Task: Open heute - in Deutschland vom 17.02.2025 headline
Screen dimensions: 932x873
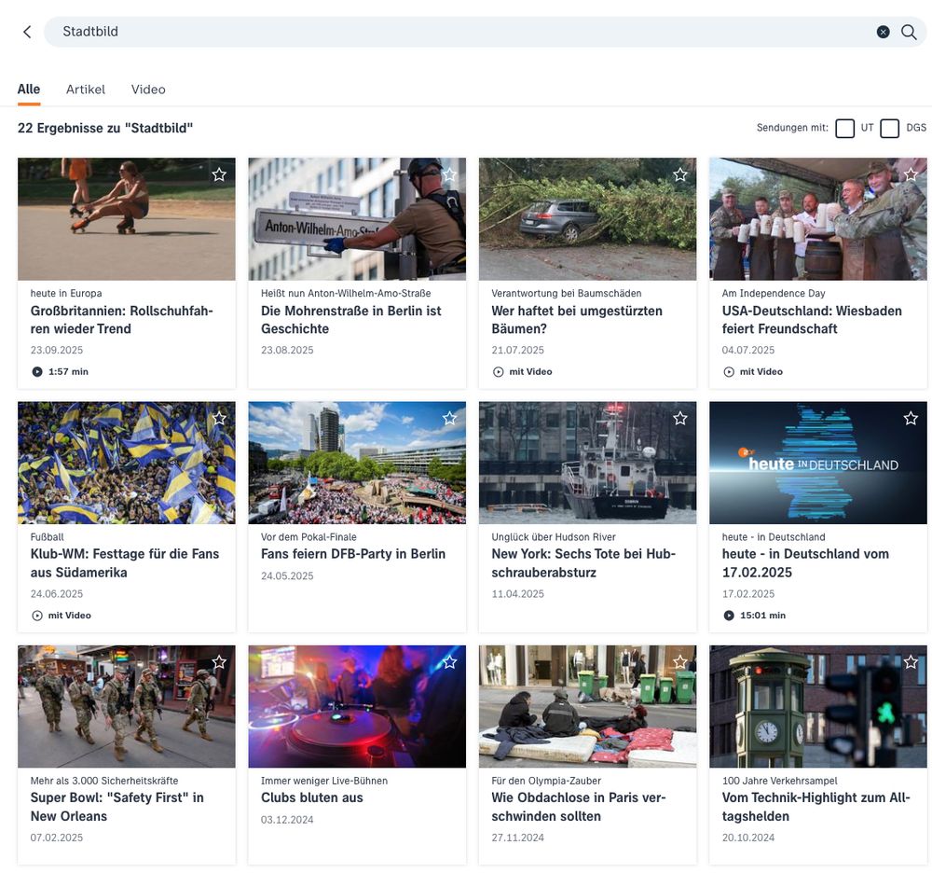Action: (805, 563)
